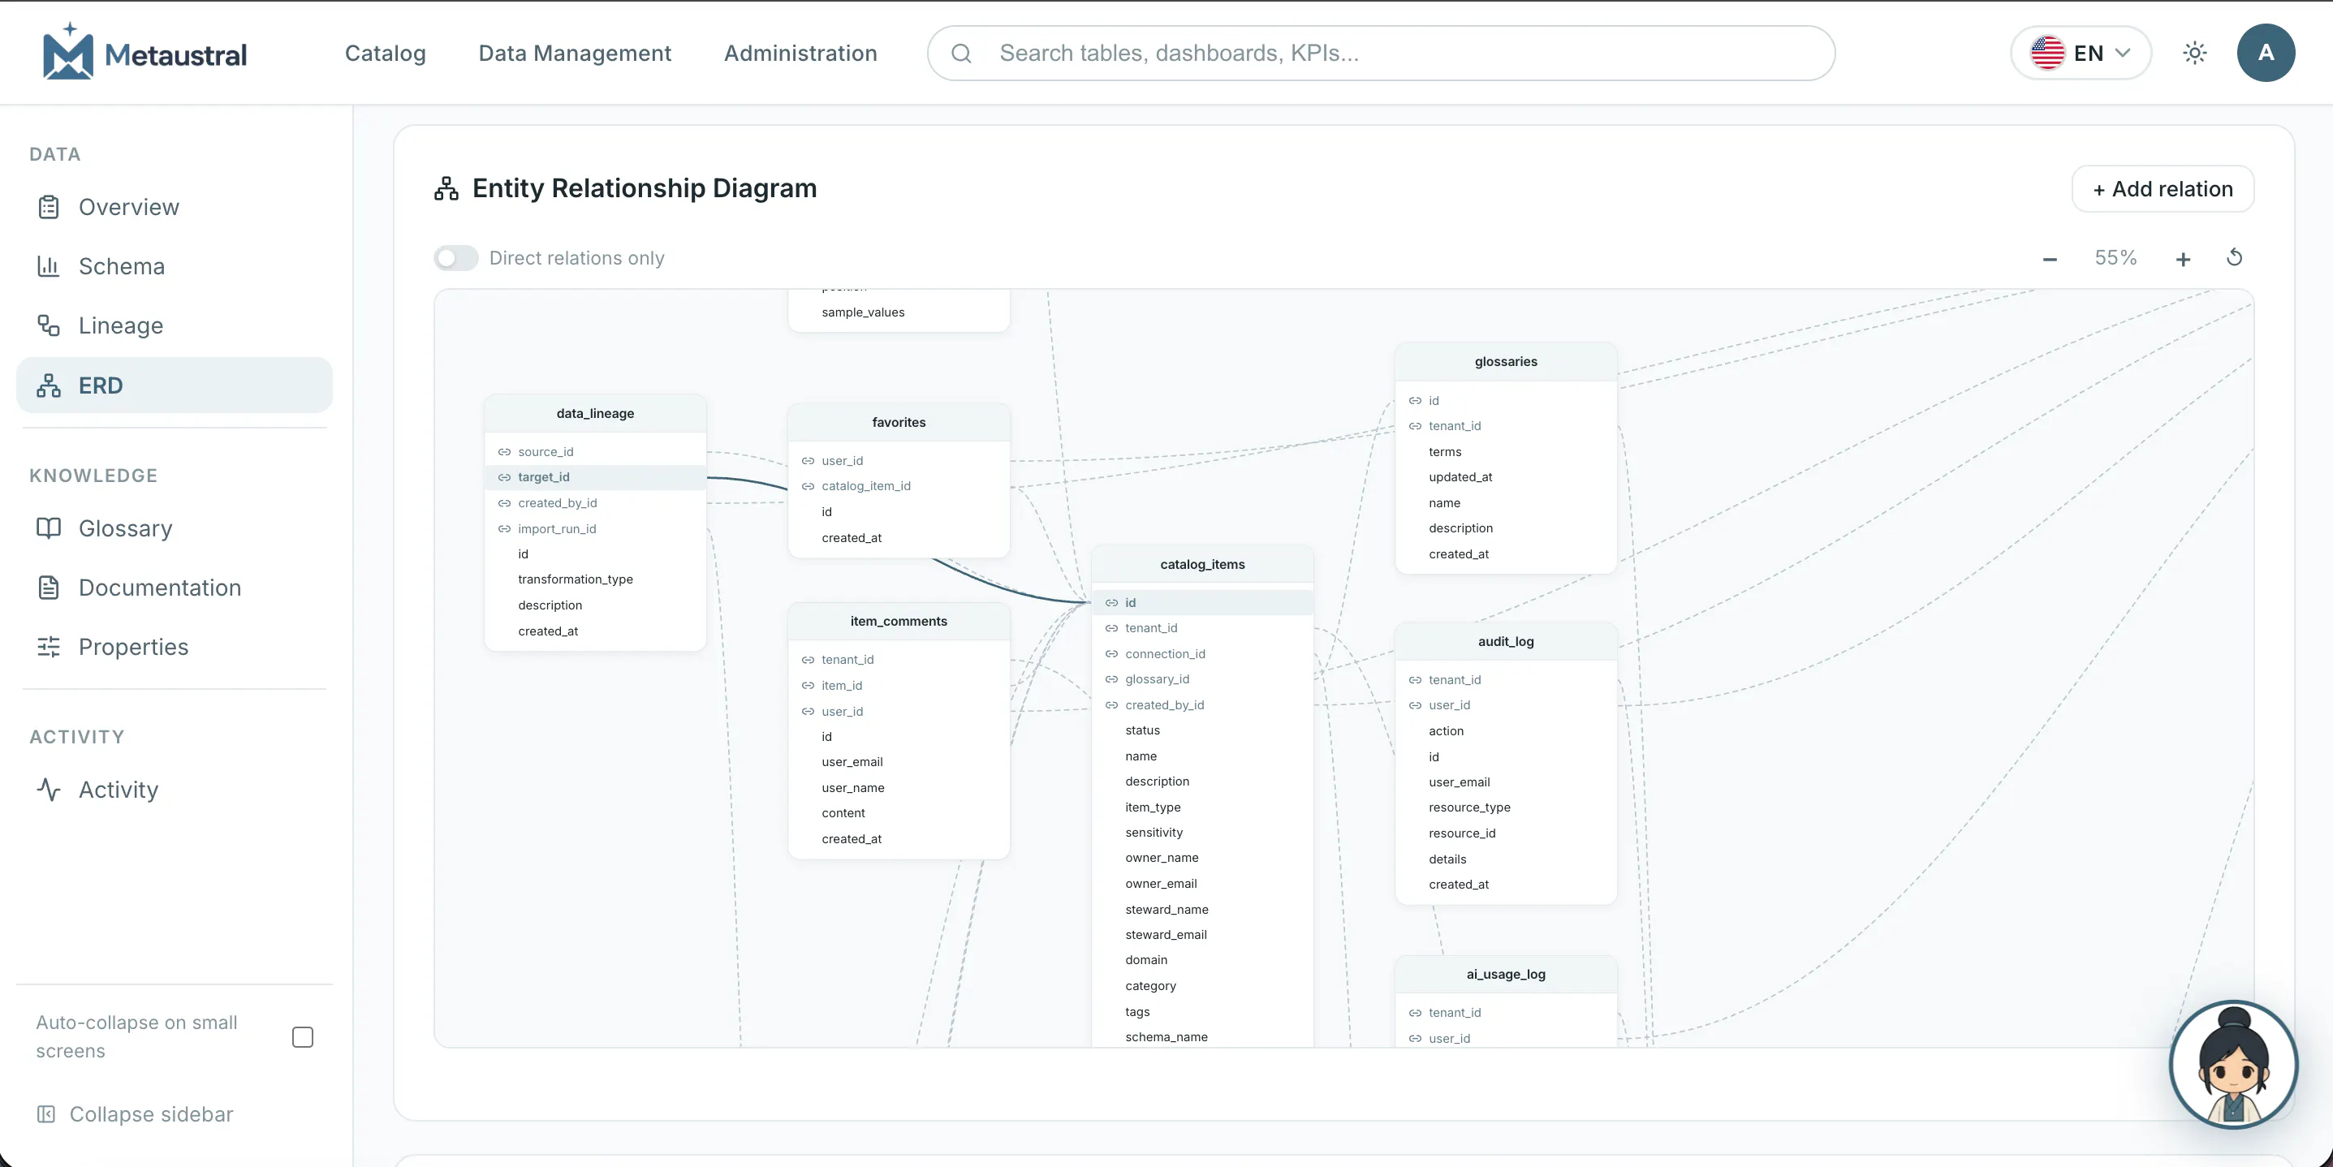This screenshot has width=2333, height=1167.
Task: Select the favorites table header
Action: pyautogui.click(x=899, y=422)
